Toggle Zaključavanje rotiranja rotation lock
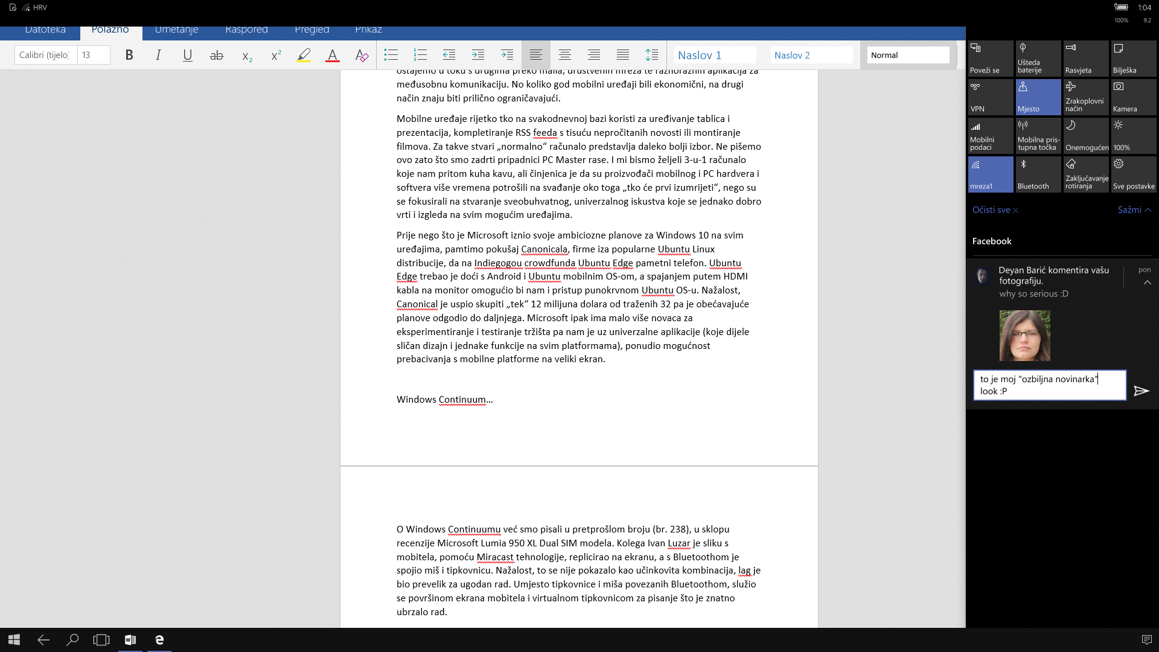Viewport: 1159px width, 652px height. pyautogui.click(x=1086, y=174)
